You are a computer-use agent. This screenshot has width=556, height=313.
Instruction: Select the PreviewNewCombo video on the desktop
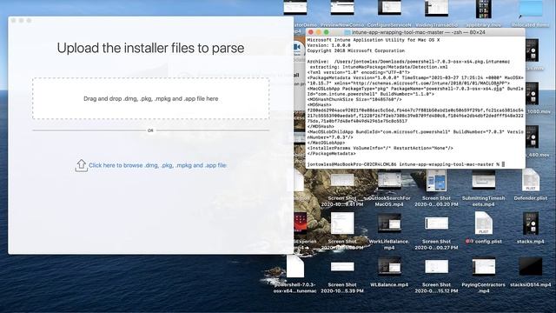(342, 8)
